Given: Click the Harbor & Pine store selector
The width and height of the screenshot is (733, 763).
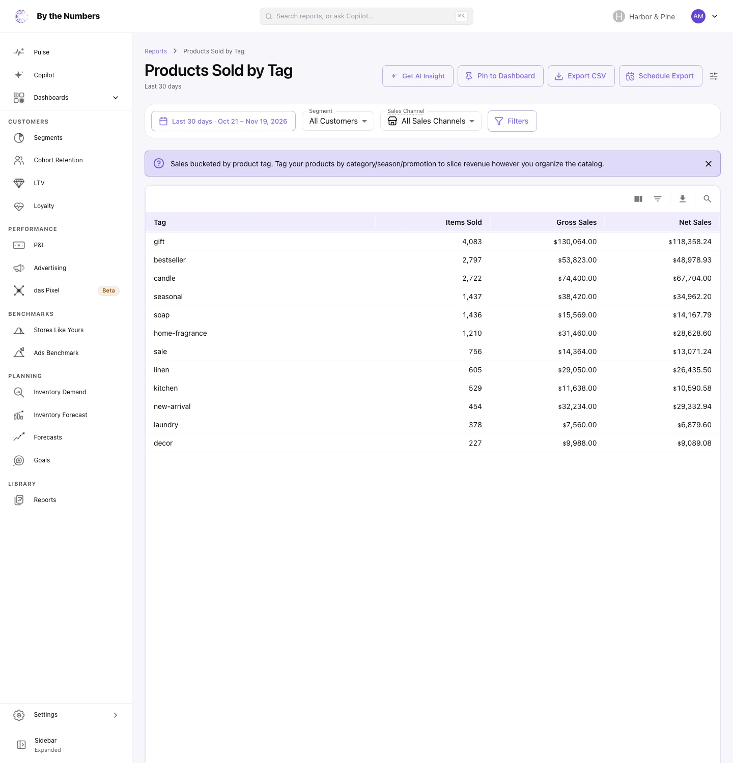Looking at the screenshot, I should pos(644,17).
